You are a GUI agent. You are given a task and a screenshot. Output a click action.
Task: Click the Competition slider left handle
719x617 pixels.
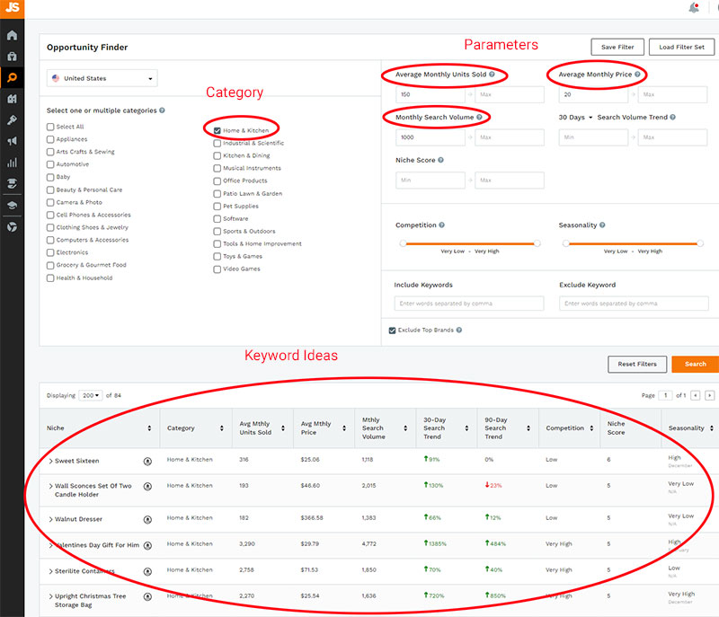coord(403,243)
